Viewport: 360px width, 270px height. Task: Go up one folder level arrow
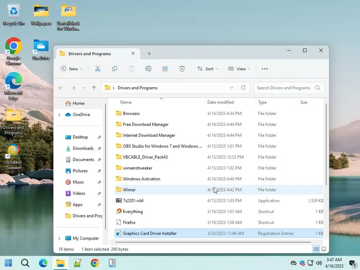(x=94, y=88)
